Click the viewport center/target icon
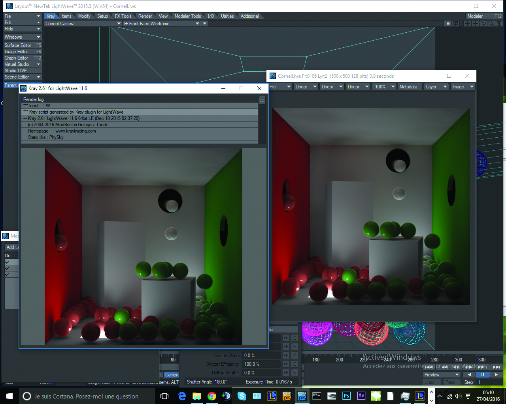The image size is (506, 404). tap(467, 24)
